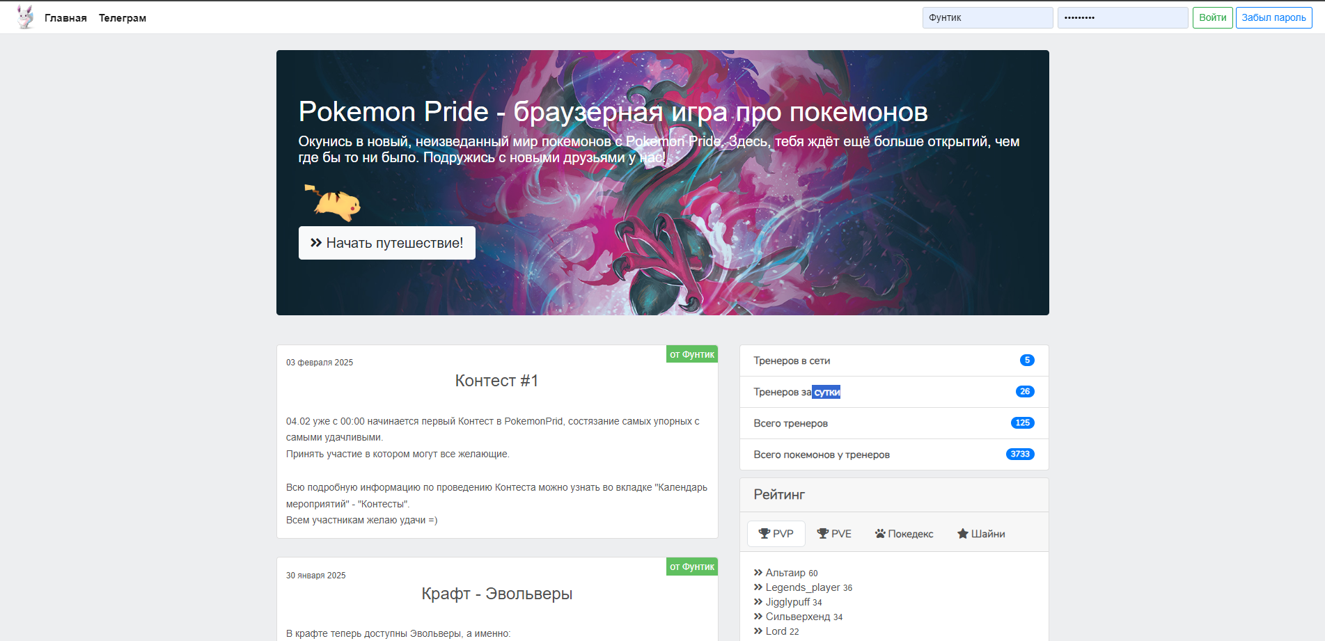Click the chevron icon beside Legends_player
The width and height of the screenshot is (1325, 641).
758,587
